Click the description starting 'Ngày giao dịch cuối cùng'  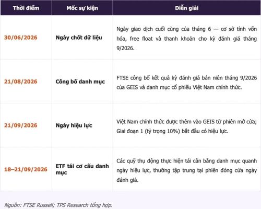187,39
